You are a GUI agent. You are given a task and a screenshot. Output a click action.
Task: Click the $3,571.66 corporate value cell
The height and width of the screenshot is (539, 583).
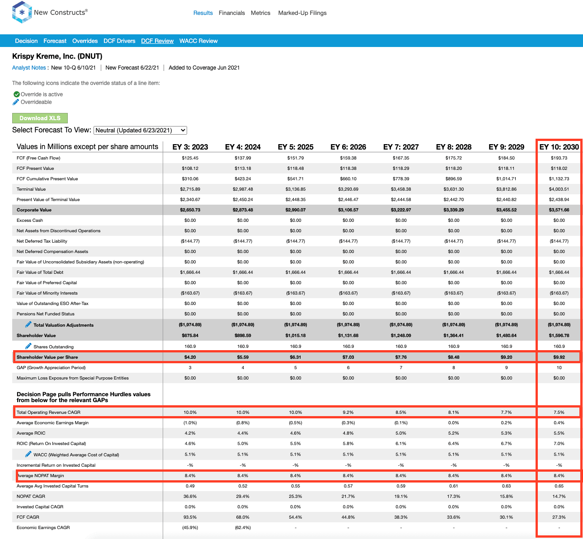[559, 210]
